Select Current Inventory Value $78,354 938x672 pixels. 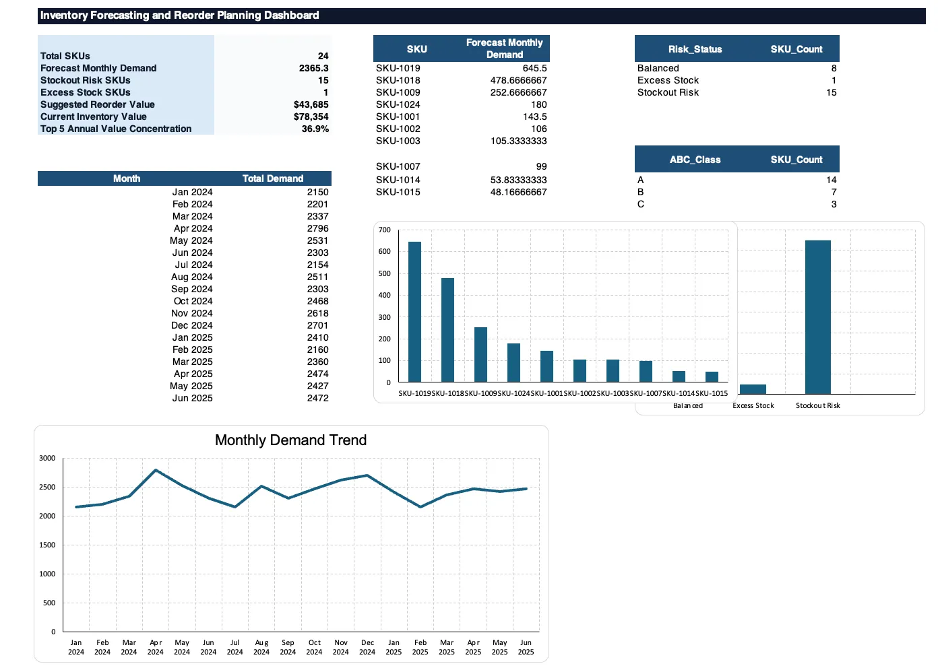coord(311,116)
